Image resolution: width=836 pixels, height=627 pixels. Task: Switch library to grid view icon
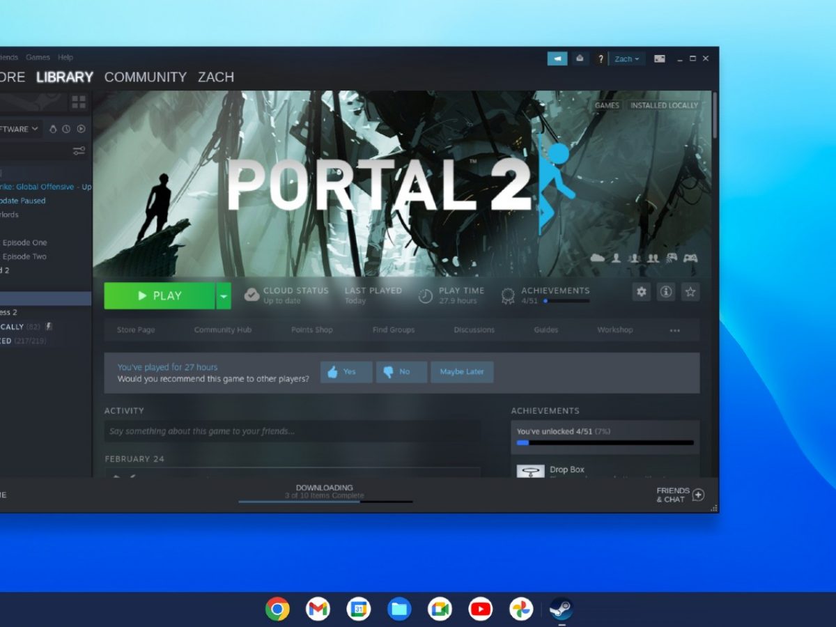click(x=79, y=102)
